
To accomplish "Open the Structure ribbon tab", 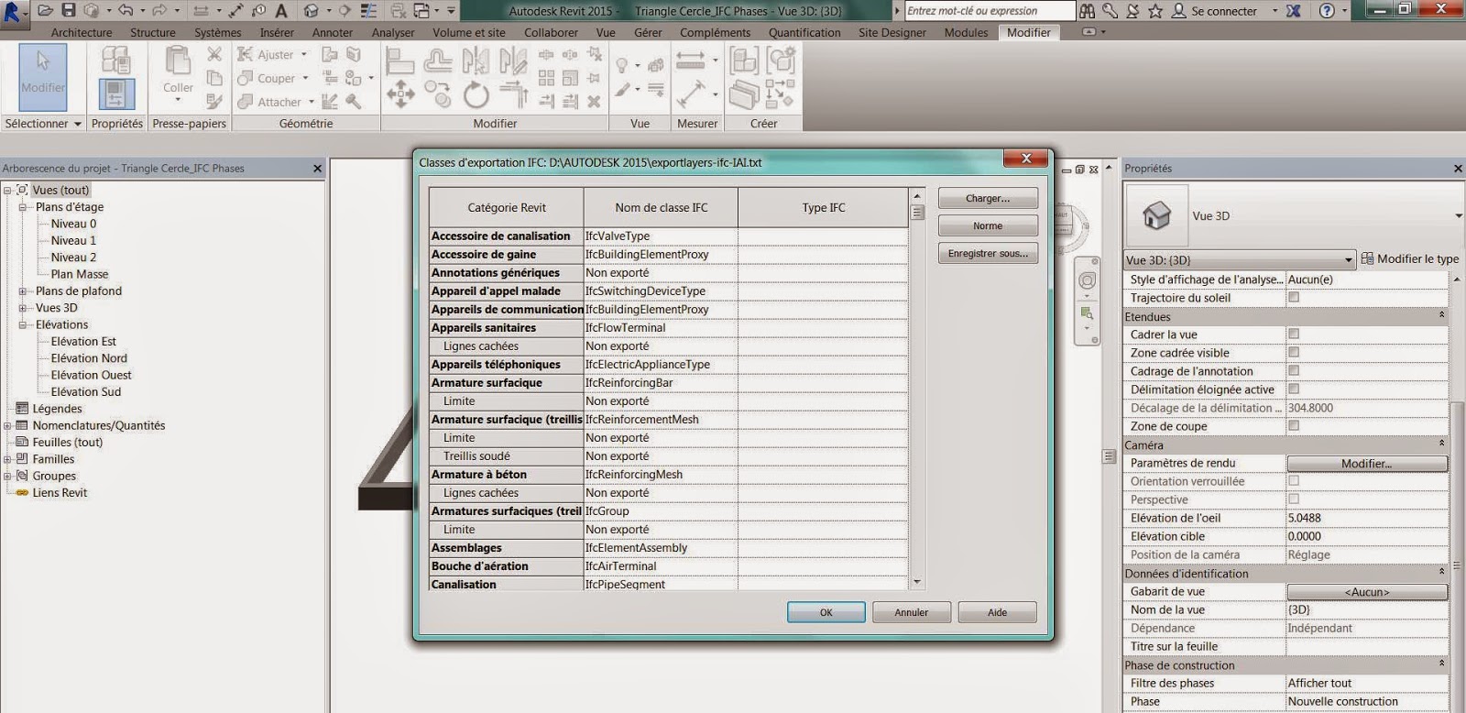I will tap(153, 32).
